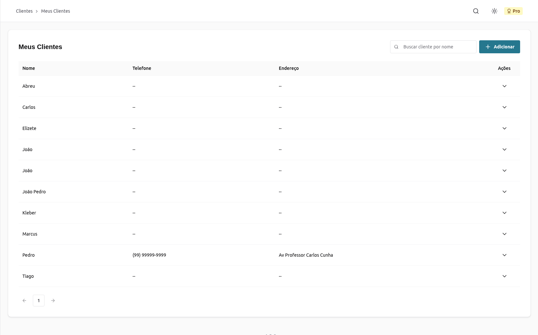Go to Clientes breadcrumb link
The height and width of the screenshot is (335, 538).
point(24,11)
